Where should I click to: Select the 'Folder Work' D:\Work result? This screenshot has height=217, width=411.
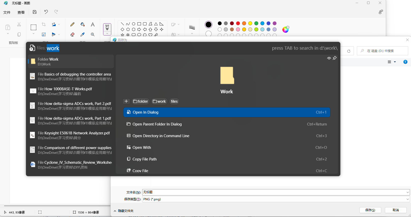[71, 62]
